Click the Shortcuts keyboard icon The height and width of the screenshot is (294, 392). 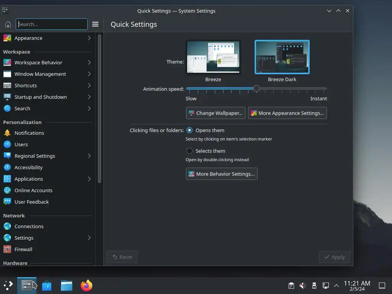click(7, 85)
